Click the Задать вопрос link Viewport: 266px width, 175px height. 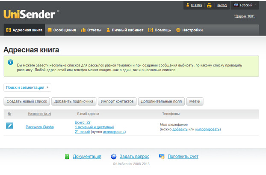point(135,157)
